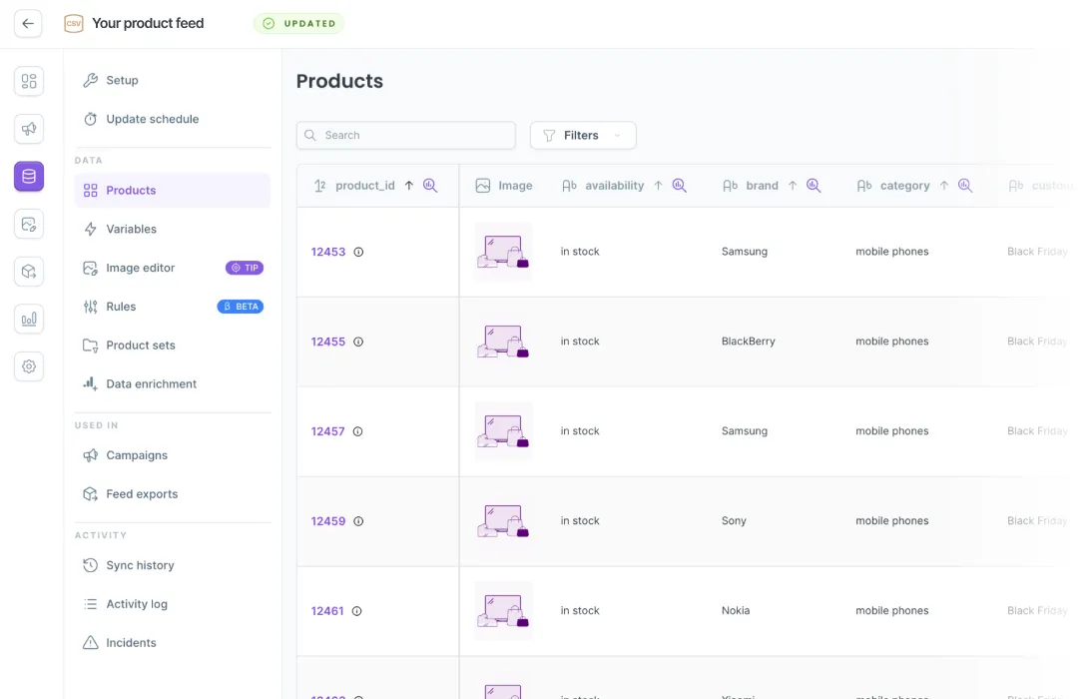
Task: Open availability column analysis magnifier
Action: [x=680, y=186]
